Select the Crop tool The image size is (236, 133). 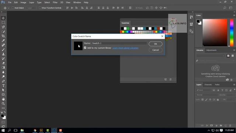click(3, 36)
